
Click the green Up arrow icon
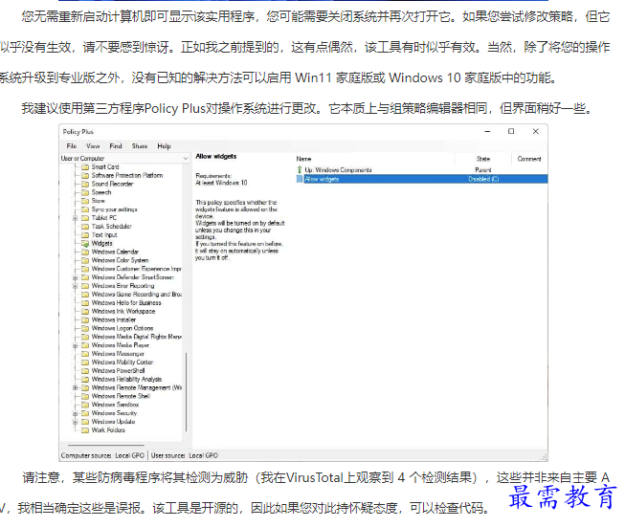point(300,169)
